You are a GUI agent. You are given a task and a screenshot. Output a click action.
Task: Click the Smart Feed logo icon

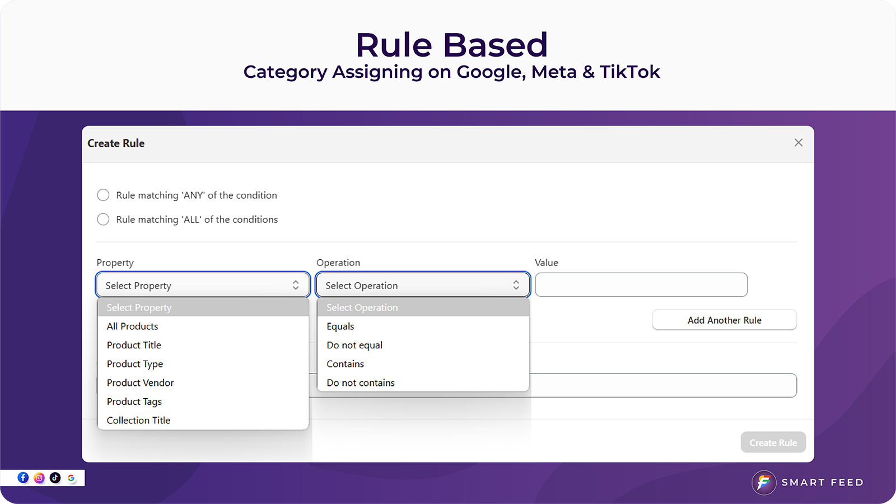(764, 482)
